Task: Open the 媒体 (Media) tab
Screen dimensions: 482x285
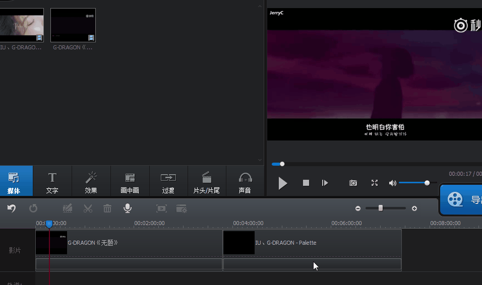Action: 16,181
